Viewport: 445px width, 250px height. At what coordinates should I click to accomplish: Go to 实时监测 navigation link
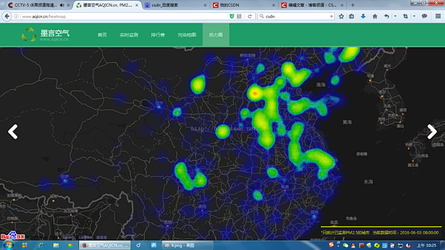pyautogui.click(x=129, y=35)
